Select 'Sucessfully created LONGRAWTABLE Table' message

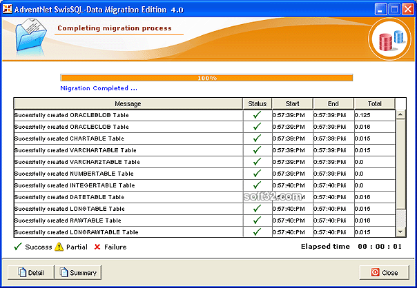(77, 232)
